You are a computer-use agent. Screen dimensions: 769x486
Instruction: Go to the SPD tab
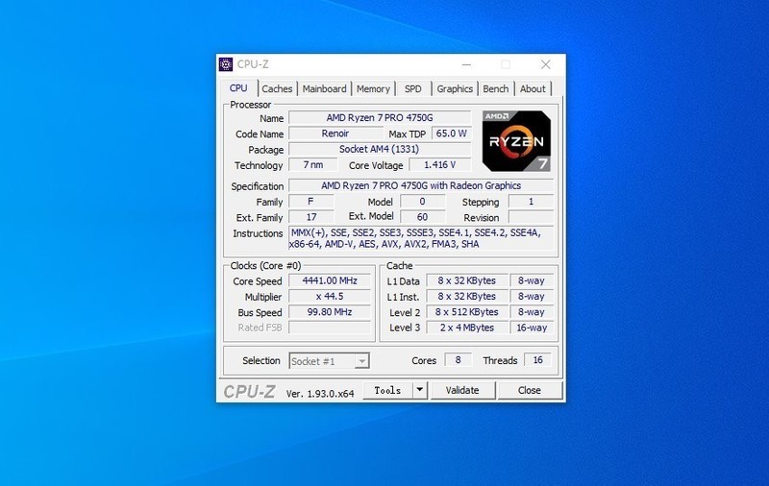point(413,88)
